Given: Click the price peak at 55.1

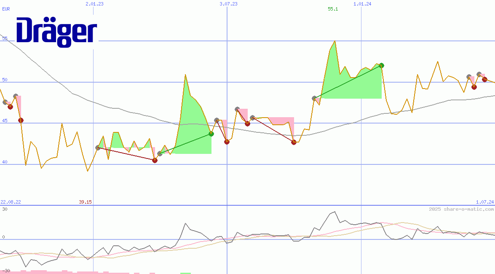Looking at the screenshot, I should 335,41.
